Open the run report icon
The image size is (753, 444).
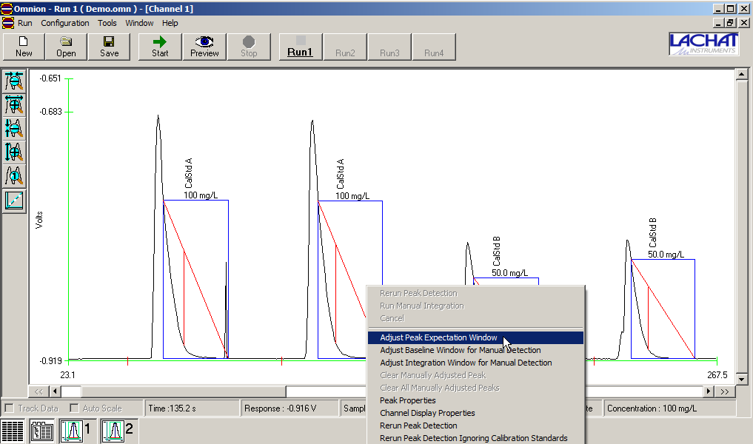[41, 431]
